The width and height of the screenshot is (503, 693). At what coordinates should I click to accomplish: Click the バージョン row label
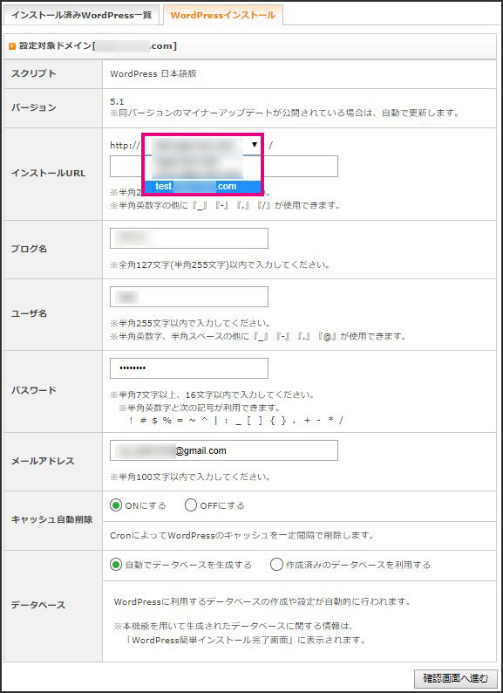(x=34, y=107)
